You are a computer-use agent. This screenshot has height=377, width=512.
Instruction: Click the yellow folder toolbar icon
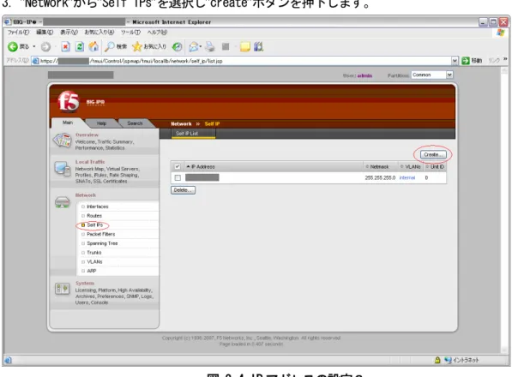click(x=245, y=47)
